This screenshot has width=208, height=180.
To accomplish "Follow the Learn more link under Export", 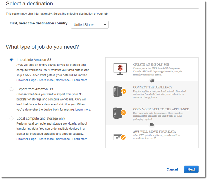I will click(83, 110).
